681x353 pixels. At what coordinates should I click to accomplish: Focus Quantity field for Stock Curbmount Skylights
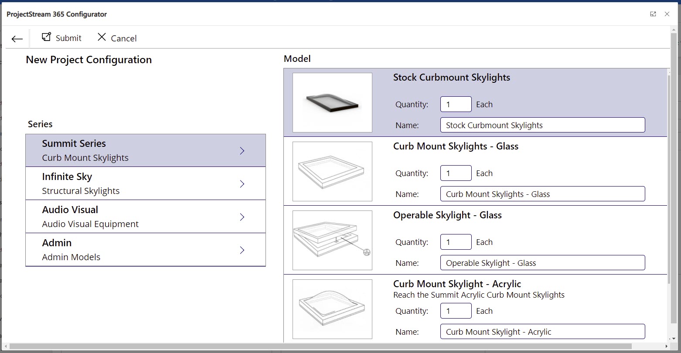pos(456,104)
